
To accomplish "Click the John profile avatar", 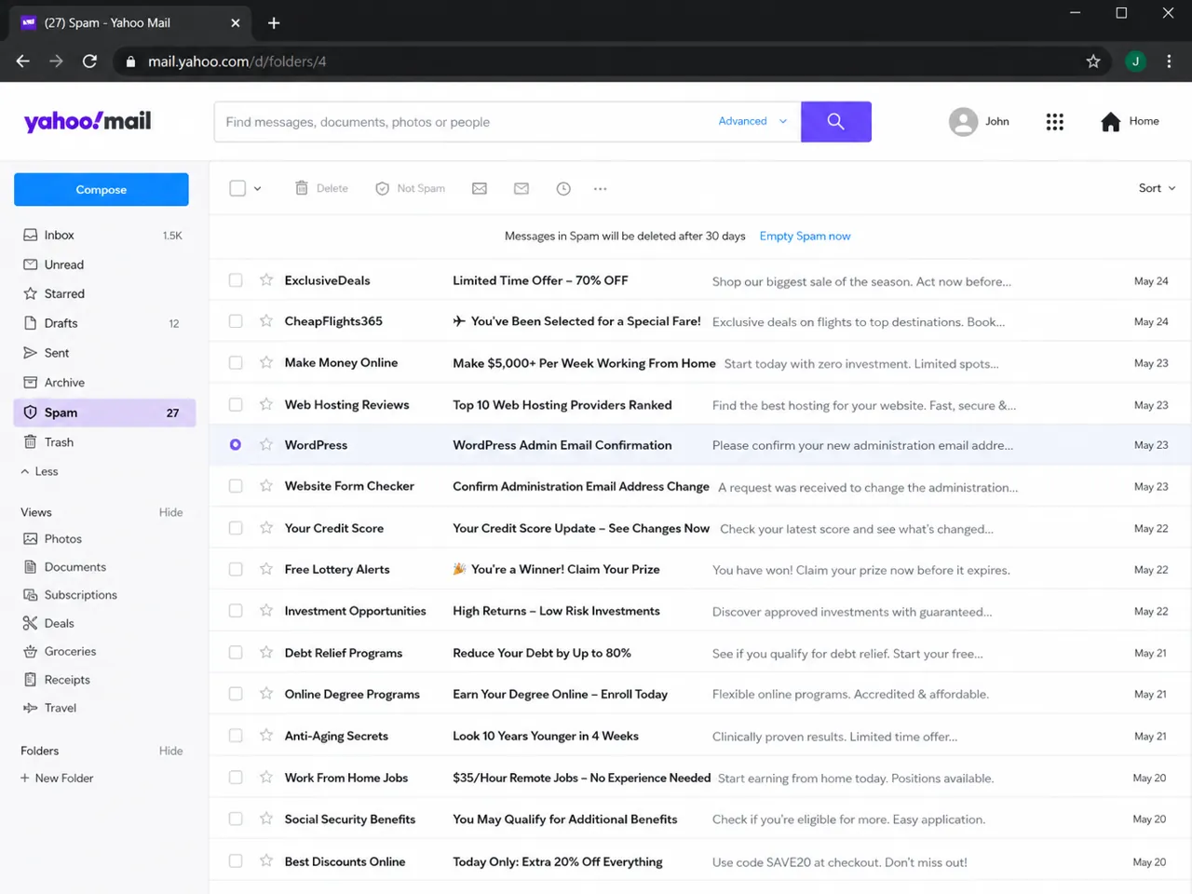I will [x=963, y=122].
